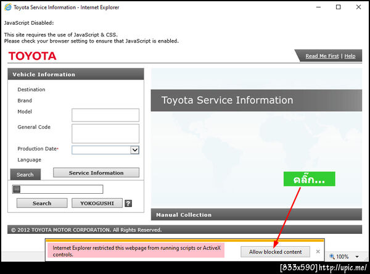Click the Manual Collection header bar
The width and height of the screenshot is (370, 274).
coord(257,215)
